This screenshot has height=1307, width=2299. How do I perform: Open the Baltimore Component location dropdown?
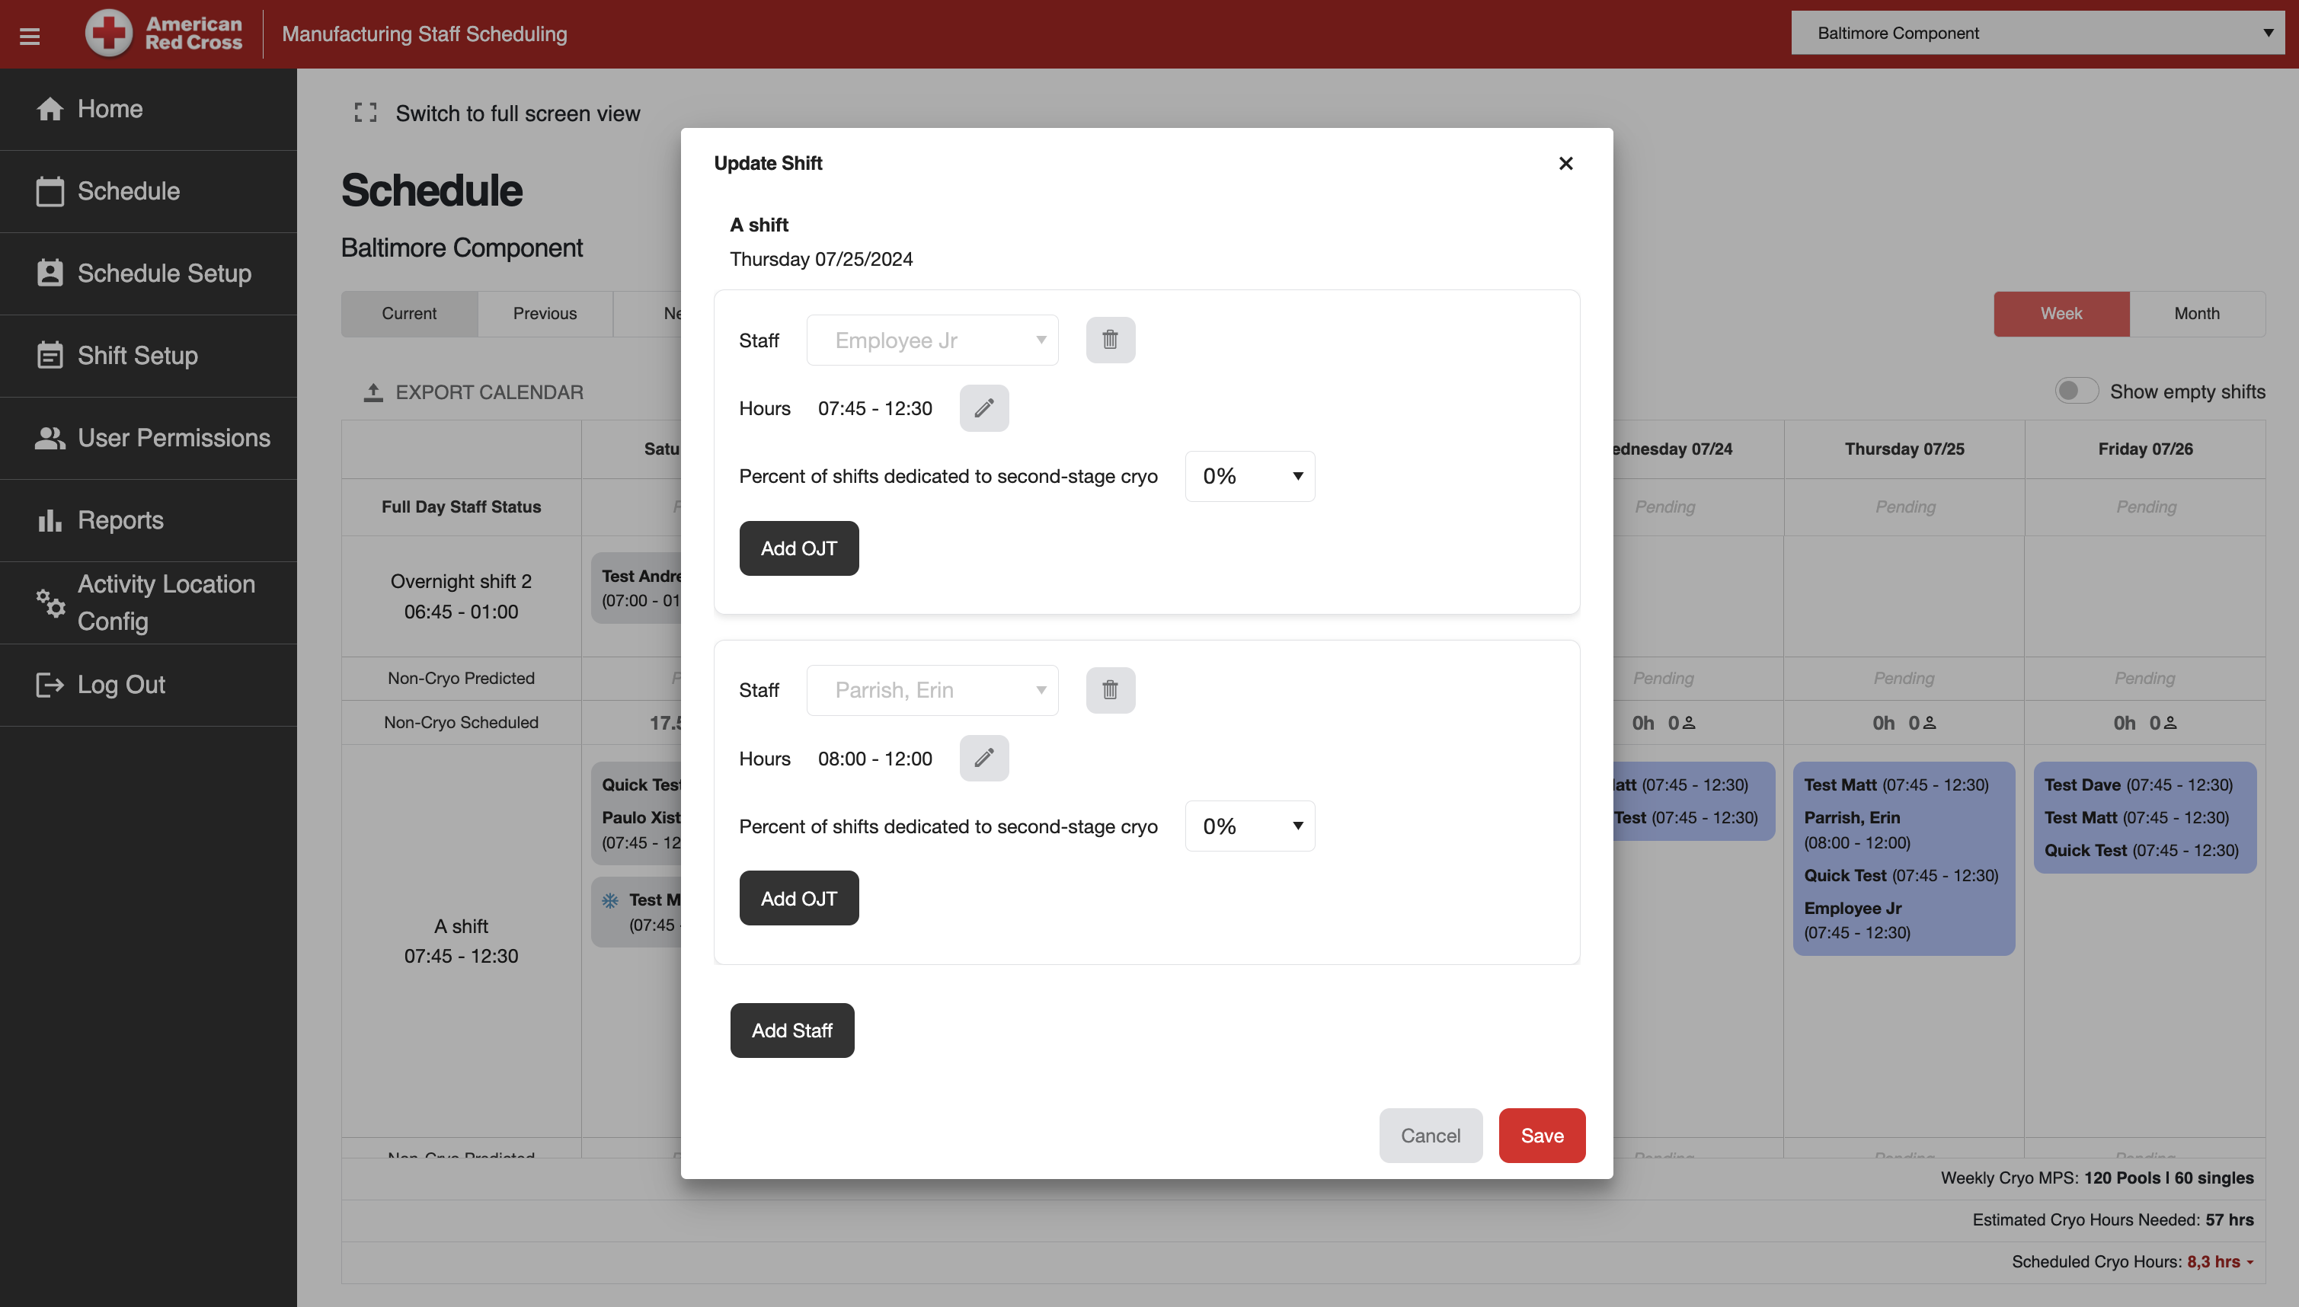coord(2038,34)
